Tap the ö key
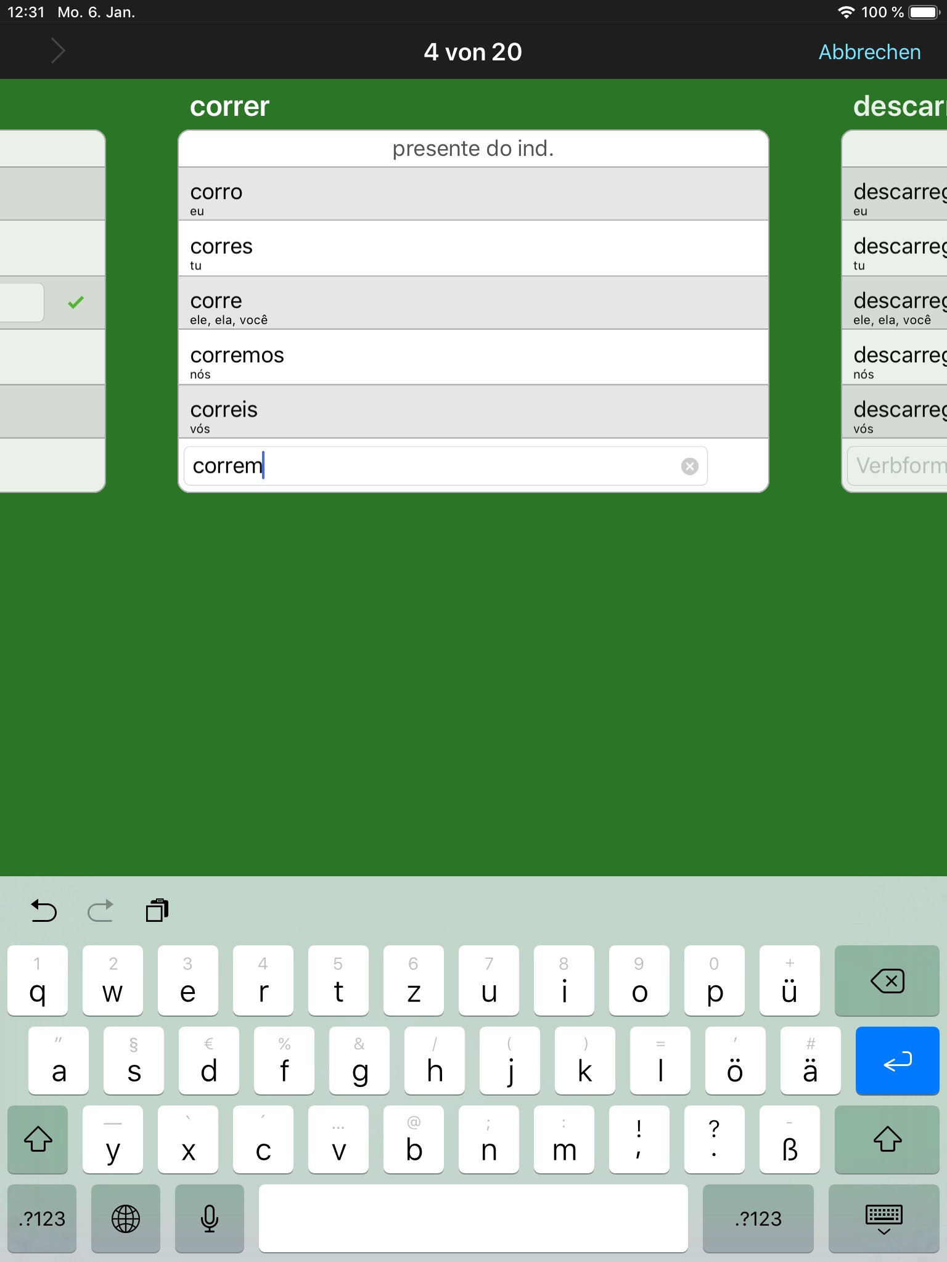 point(736,1060)
